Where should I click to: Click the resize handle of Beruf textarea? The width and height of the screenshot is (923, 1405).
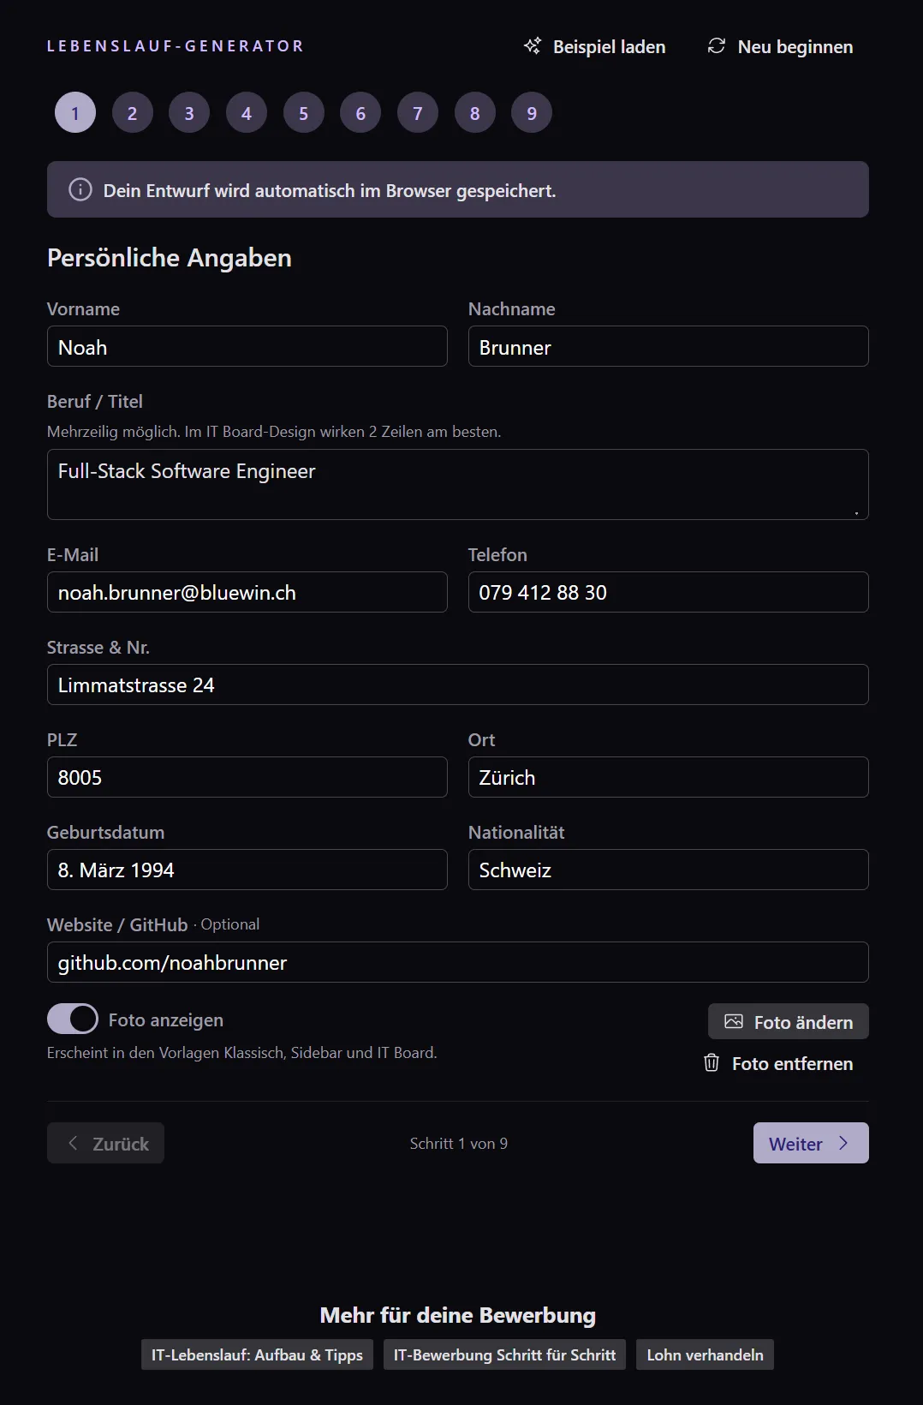coord(856,512)
